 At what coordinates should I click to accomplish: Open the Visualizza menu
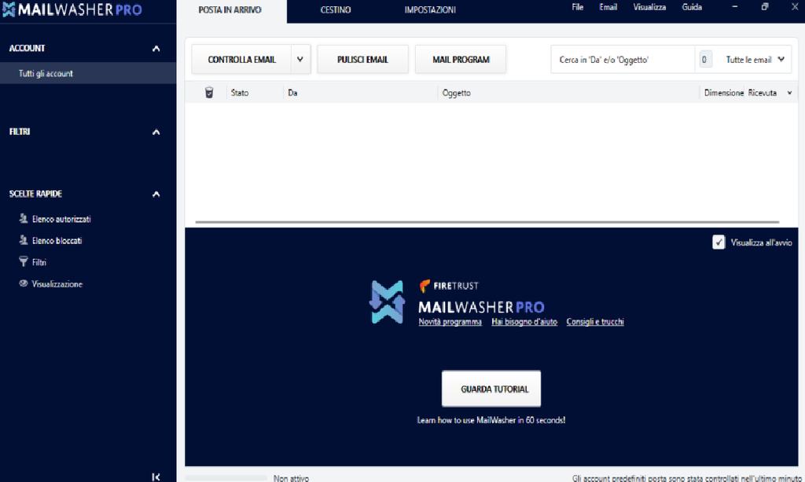tap(649, 7)
